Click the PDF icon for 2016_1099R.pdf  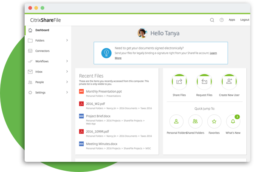pyautogui.click(x=81, y=131)
